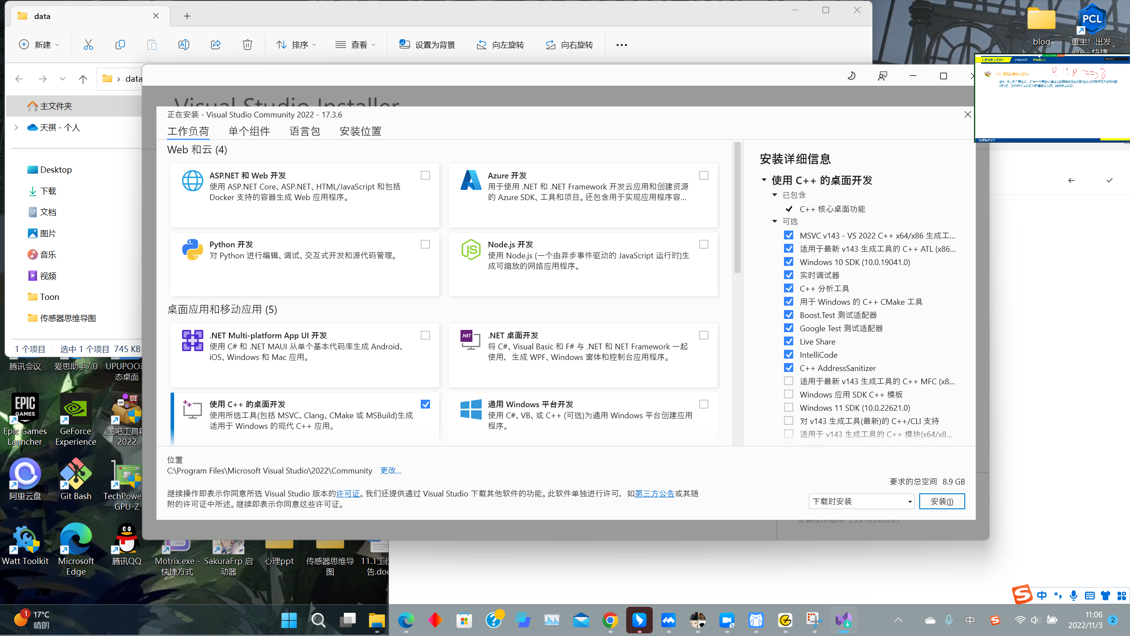
Task: Close the workload selection dialog with X
Action: click(x=967, y=114)
